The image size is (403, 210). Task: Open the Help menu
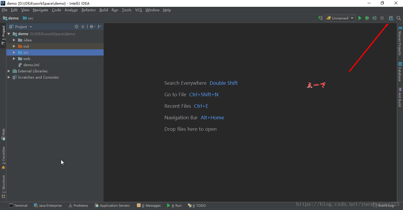pyautogui.click(x=167, y=10)
